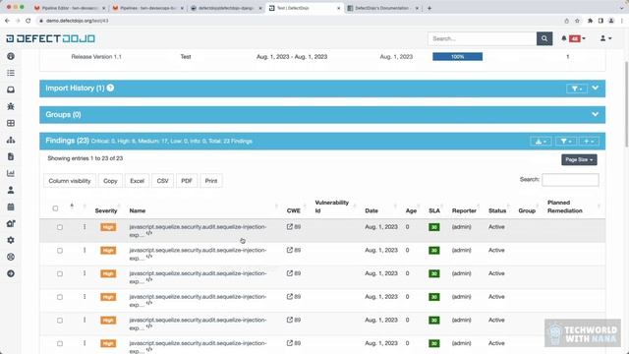This screenshot has width=629, height=354.
Task: Click the DefectDojo logo
Action: [50, 38]
